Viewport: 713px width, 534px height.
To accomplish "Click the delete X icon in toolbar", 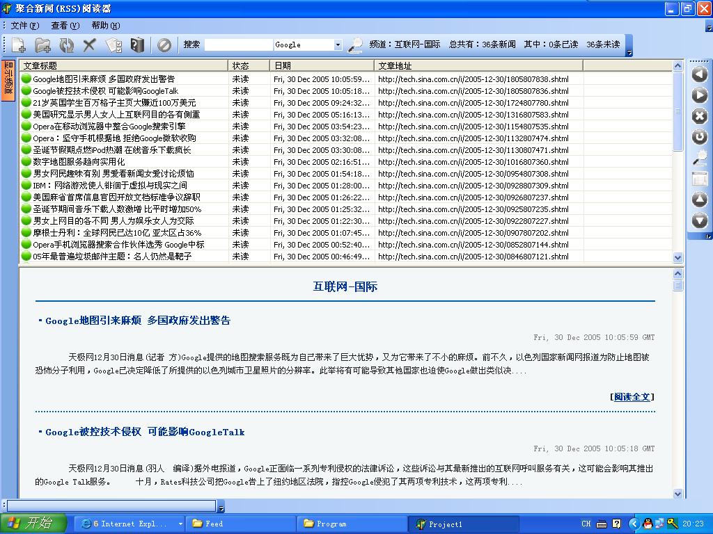I will (x=89, y=45).
